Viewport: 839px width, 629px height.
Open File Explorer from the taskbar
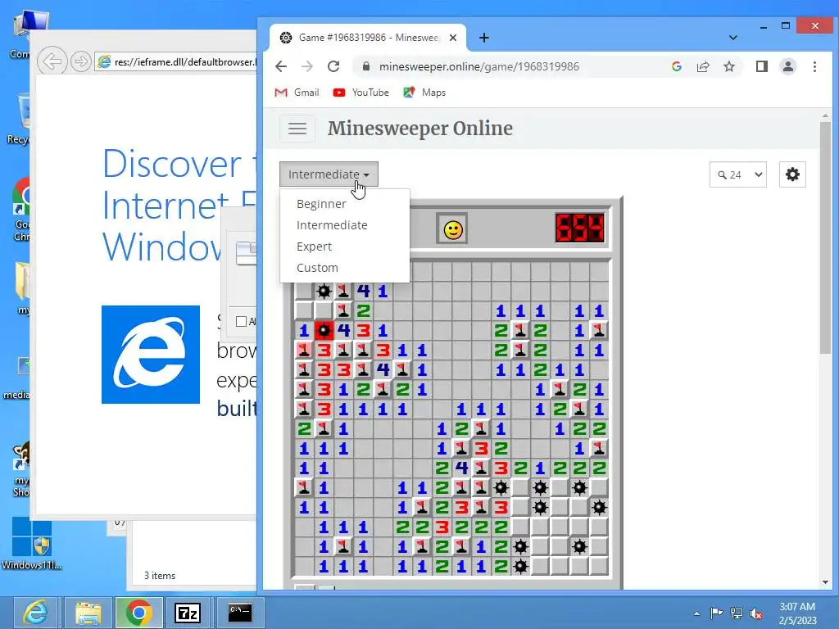click(x=88, y=613)
